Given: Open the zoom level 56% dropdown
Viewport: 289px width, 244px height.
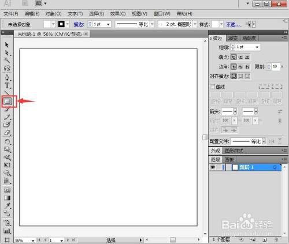Looking at the screenshot, I should pos(33,241).
